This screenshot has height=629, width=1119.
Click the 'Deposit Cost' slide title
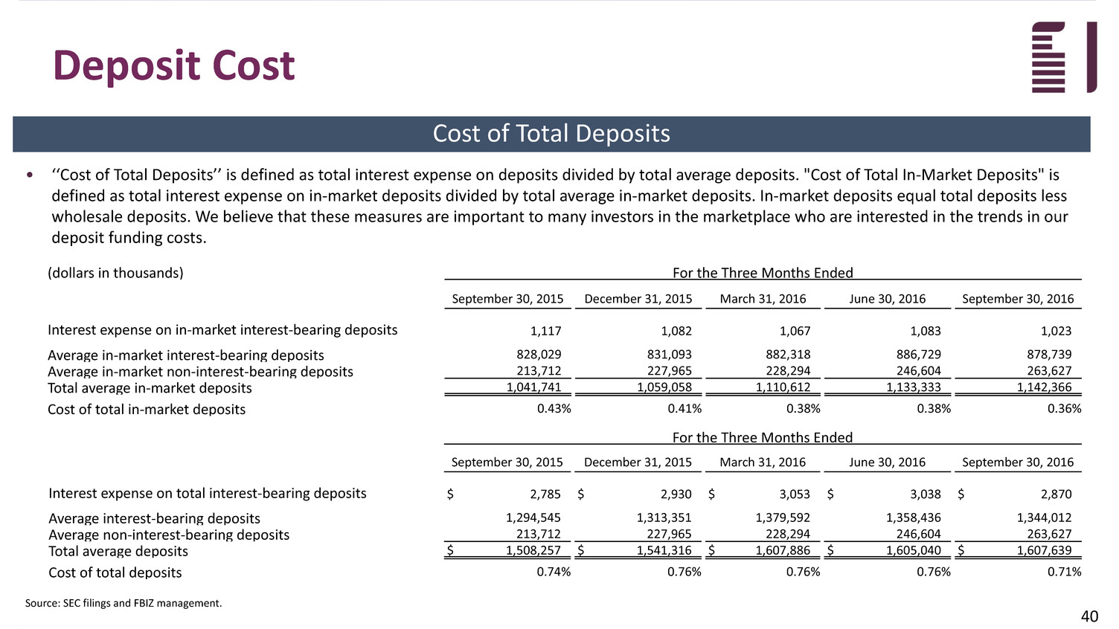coord(174,65)
